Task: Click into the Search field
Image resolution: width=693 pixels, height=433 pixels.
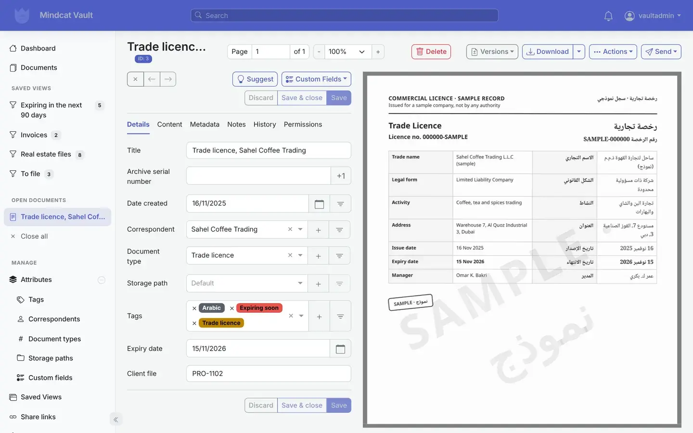Action: pyautogui.click(x=345, y=15)
